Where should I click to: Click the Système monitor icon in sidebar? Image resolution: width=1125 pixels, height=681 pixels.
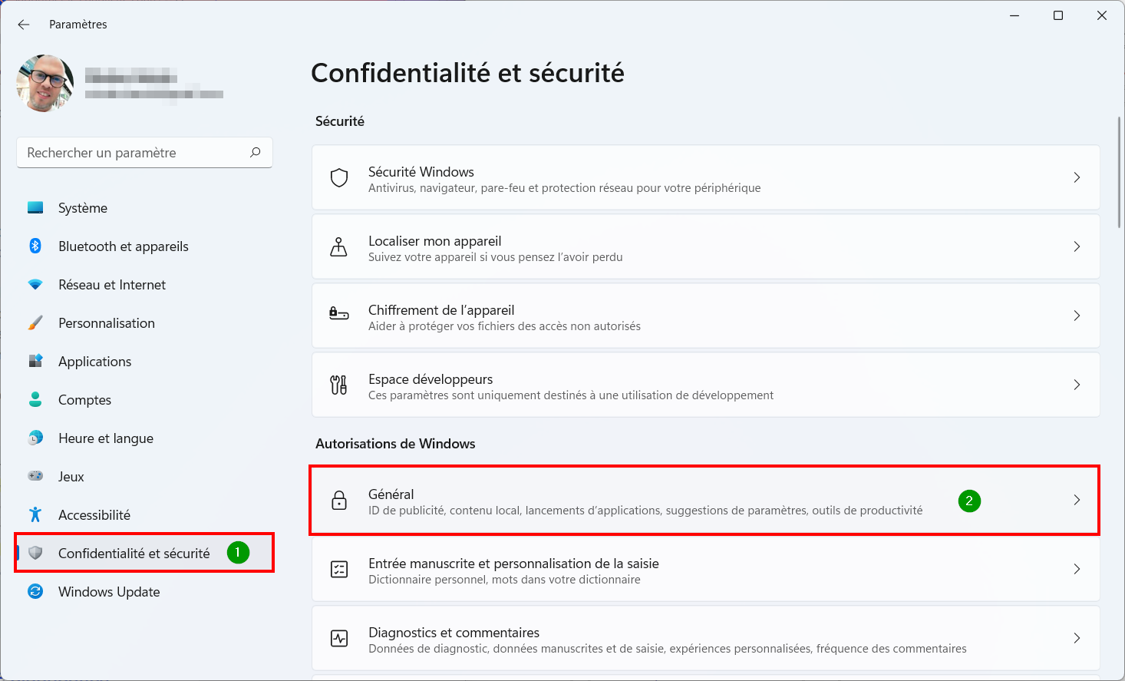tap(35, 208)
